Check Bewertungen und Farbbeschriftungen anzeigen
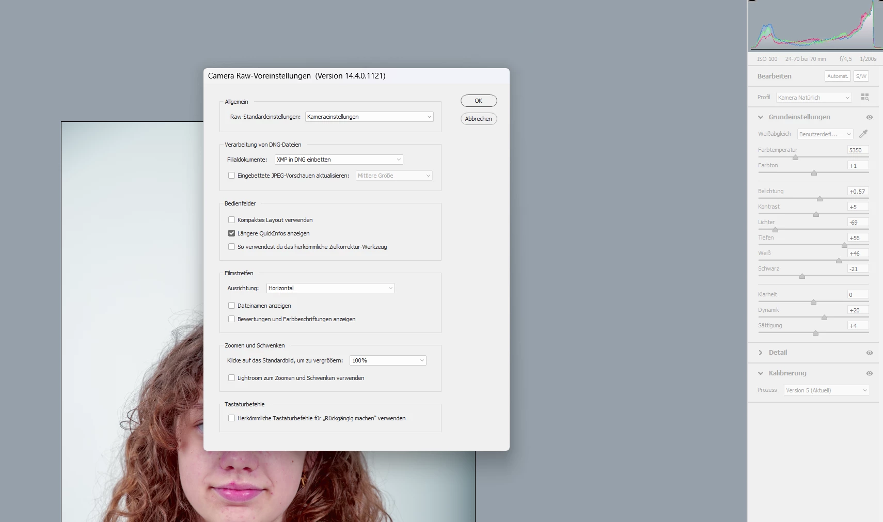Viewport: 883px width, 522px height. tap(231, 319)
